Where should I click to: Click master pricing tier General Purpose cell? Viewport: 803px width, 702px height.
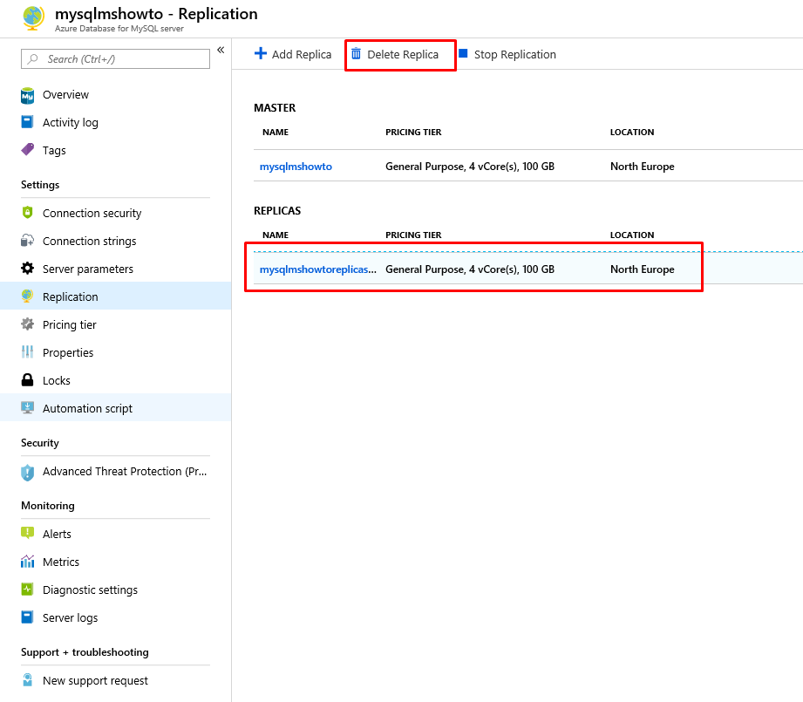coord(470,167)
